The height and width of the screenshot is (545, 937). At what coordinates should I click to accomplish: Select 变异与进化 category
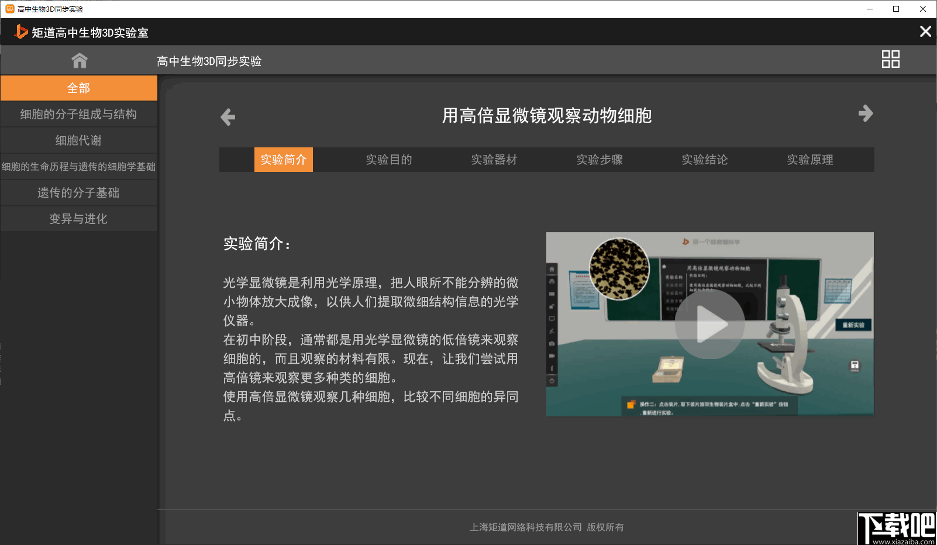(79, 219)
